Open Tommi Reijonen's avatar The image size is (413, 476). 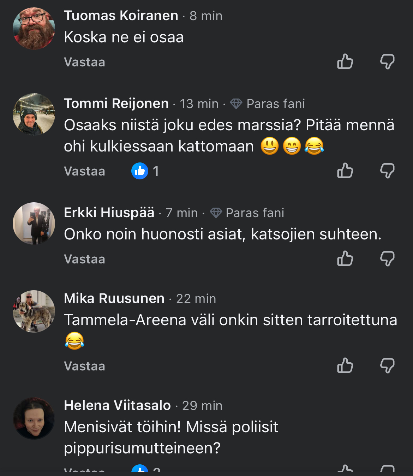[34, 114]
